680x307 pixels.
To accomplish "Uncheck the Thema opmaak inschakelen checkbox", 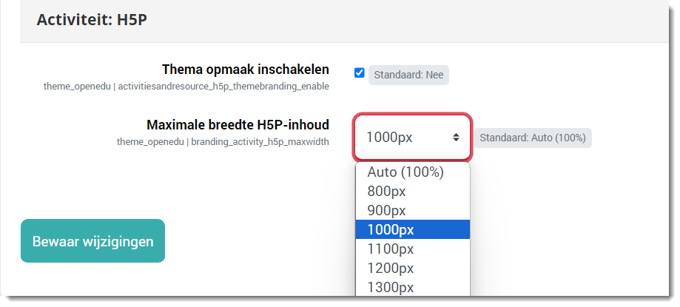I will click(360, 73).
